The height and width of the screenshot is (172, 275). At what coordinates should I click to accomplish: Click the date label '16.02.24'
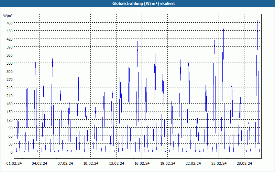[x=142, y=163]
